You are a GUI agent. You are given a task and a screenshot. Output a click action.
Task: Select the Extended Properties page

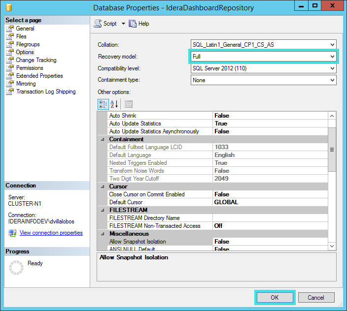[x=39, y=76]
